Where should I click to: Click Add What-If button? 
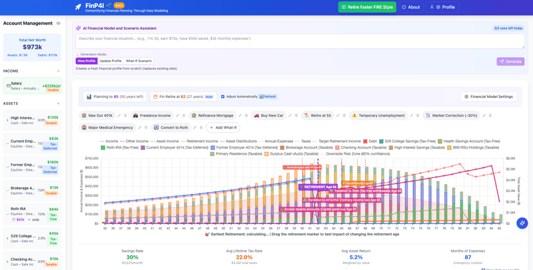pos(223,127)
